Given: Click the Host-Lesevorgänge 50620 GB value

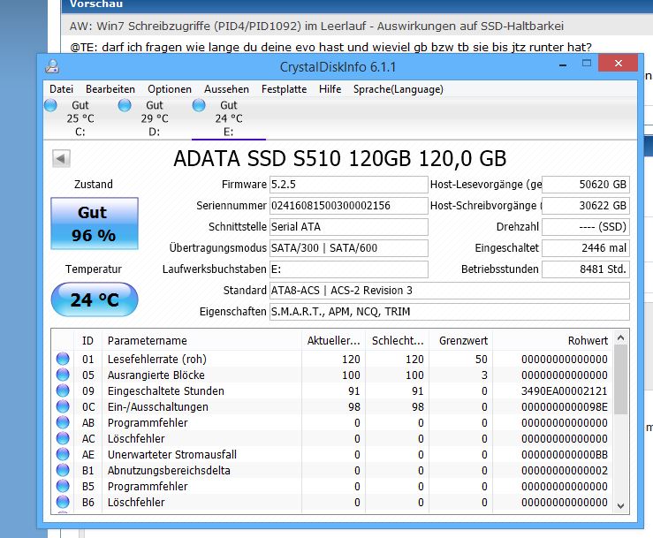Looking at the screenshot, I should tap(586, 185).
